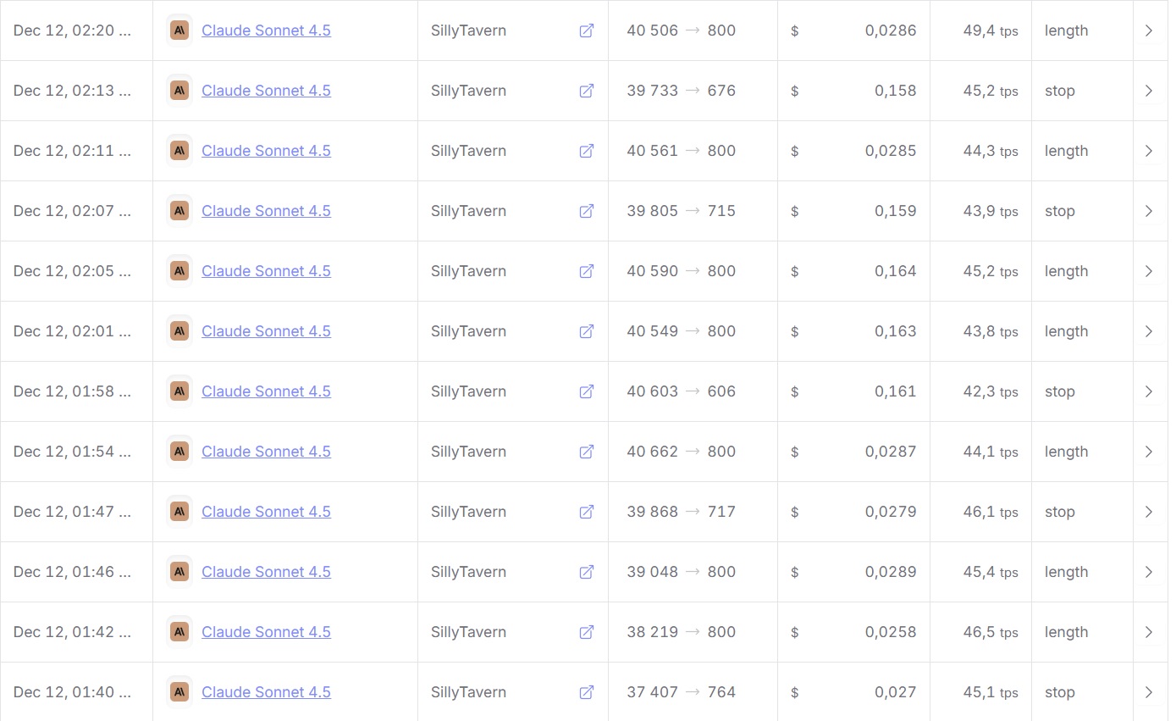Click SillyTavern app name in 01:46 row
This screenshot has width=1176, height=721.
pos(468,572)
